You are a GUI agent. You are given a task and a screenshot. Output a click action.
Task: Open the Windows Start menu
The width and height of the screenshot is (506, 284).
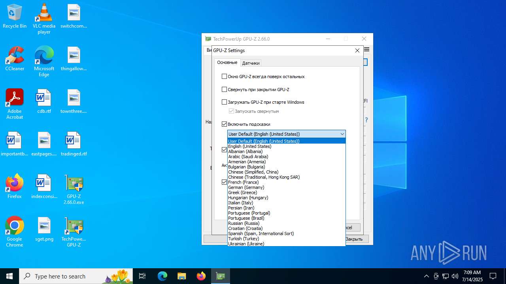9,276
